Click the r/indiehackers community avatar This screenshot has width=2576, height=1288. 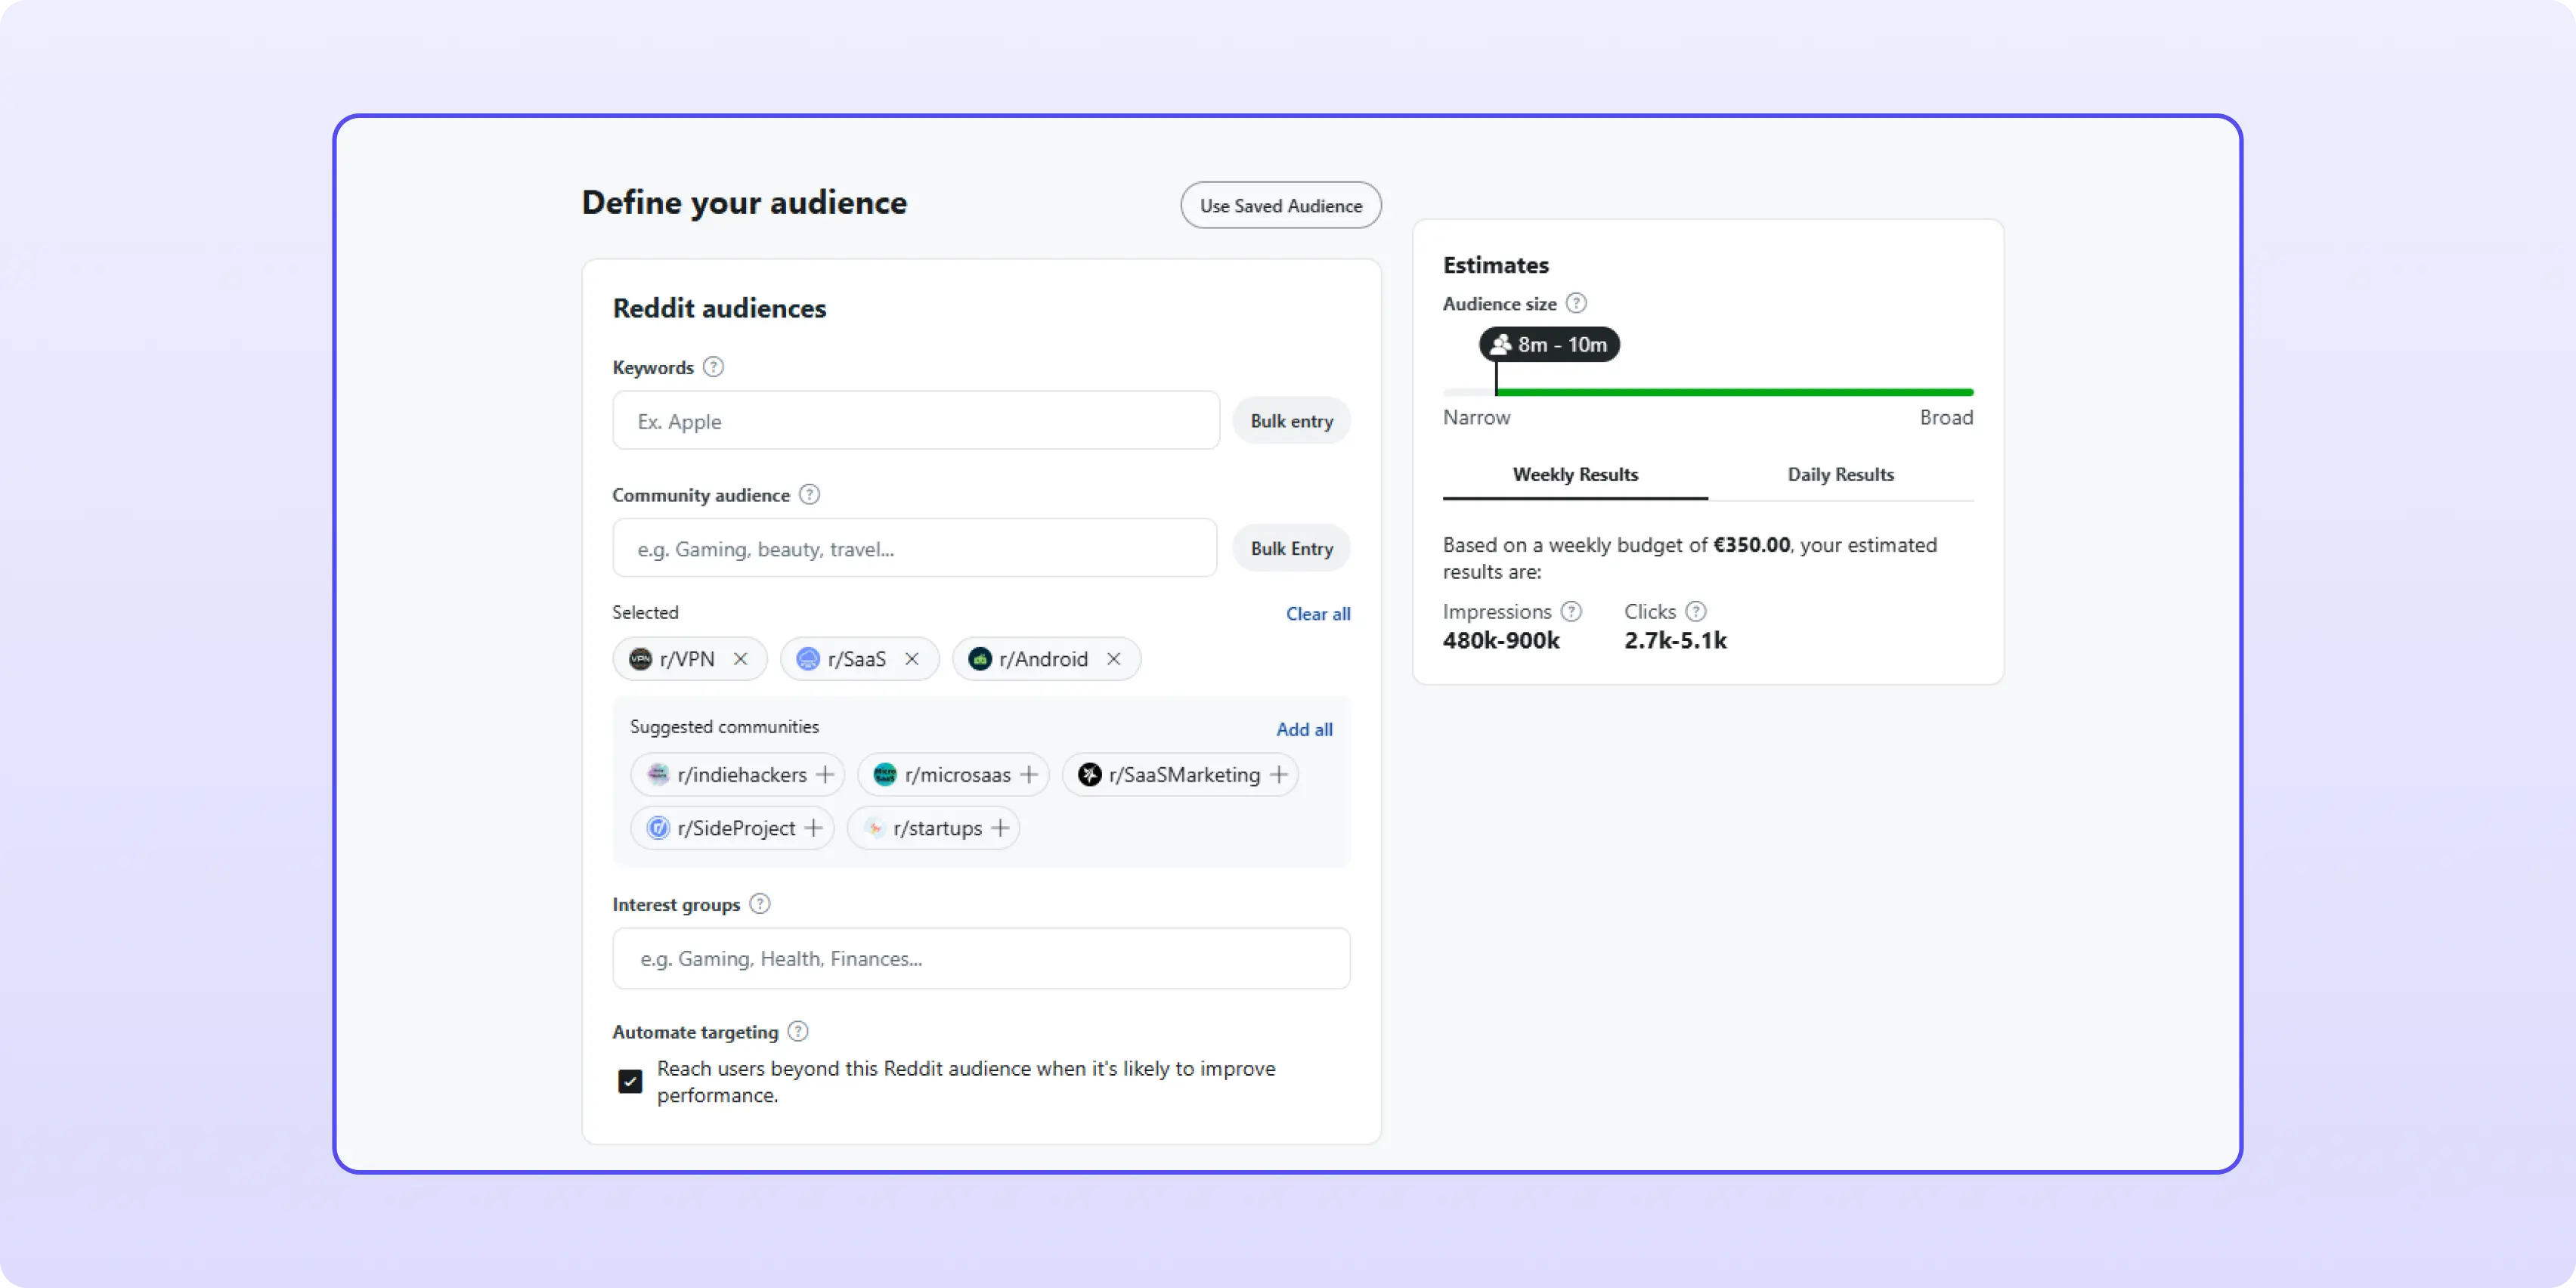click(x=658, y=775)
